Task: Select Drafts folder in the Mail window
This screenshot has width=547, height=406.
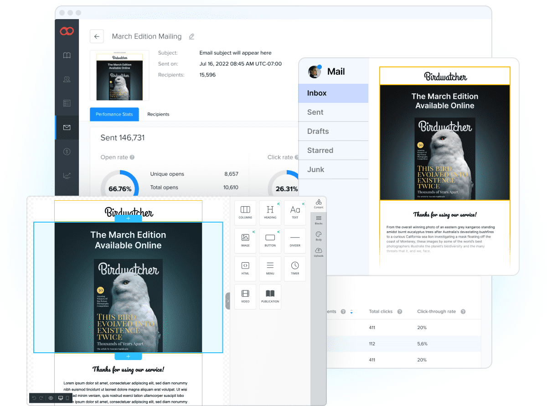Action: tap(333, 132)
